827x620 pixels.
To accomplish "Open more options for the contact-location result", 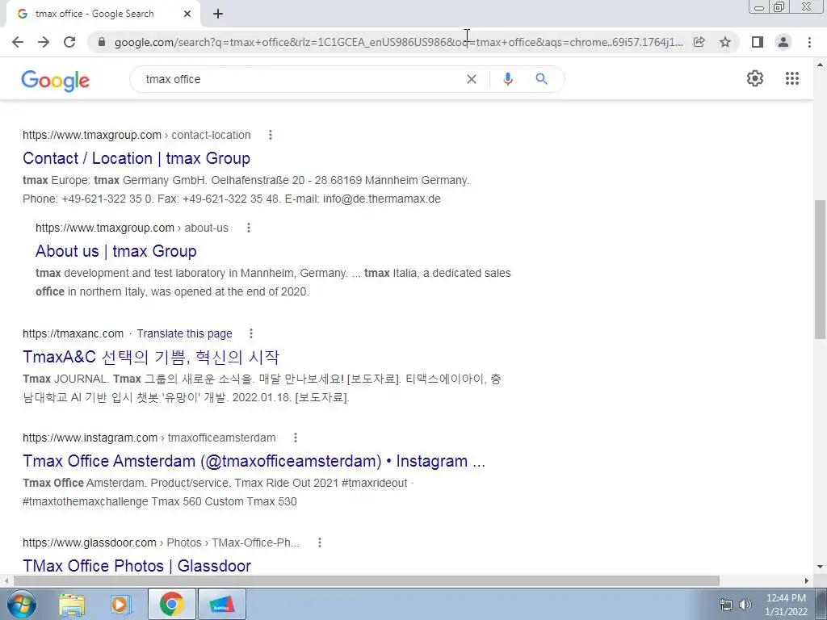I will [271, 135].
